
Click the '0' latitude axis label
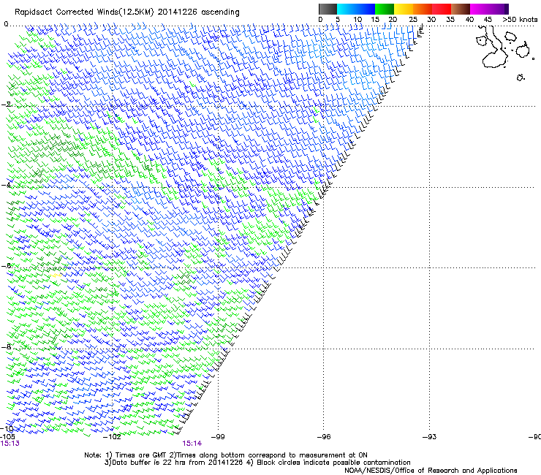coord(6,24)
